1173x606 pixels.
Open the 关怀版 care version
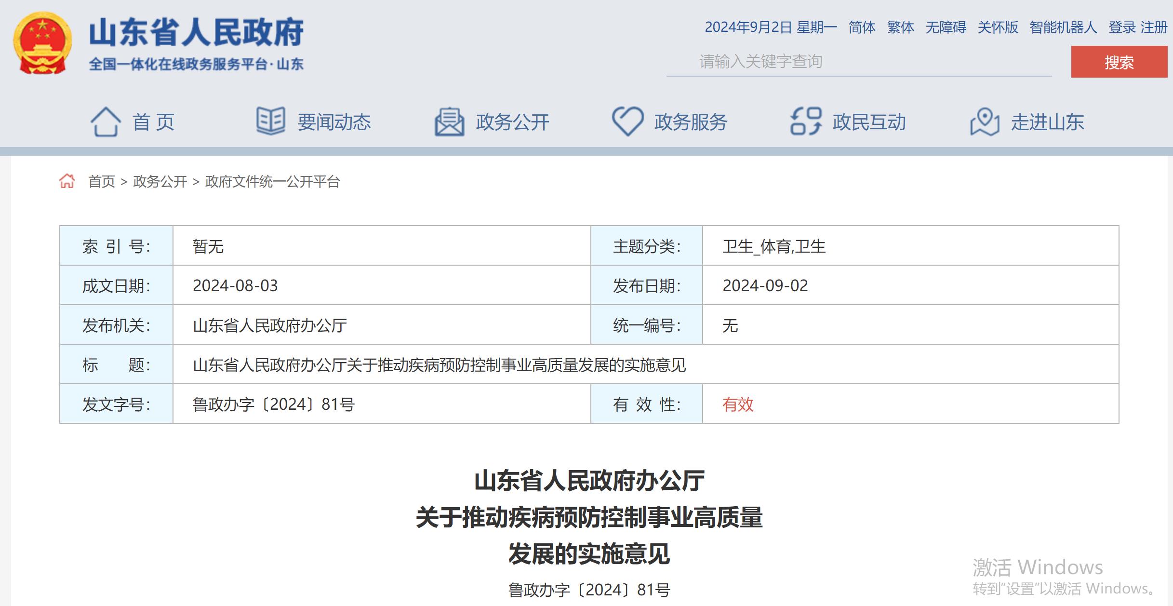pos(998,27)
